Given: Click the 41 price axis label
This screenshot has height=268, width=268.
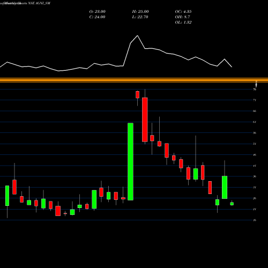Looking at the screenshot, I should tap(255, 166).
